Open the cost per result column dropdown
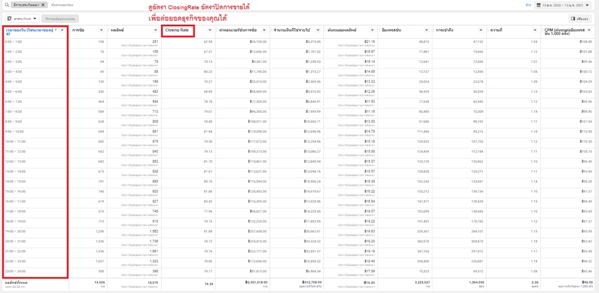This screenshot has height=293, width=599. point(373,30)
